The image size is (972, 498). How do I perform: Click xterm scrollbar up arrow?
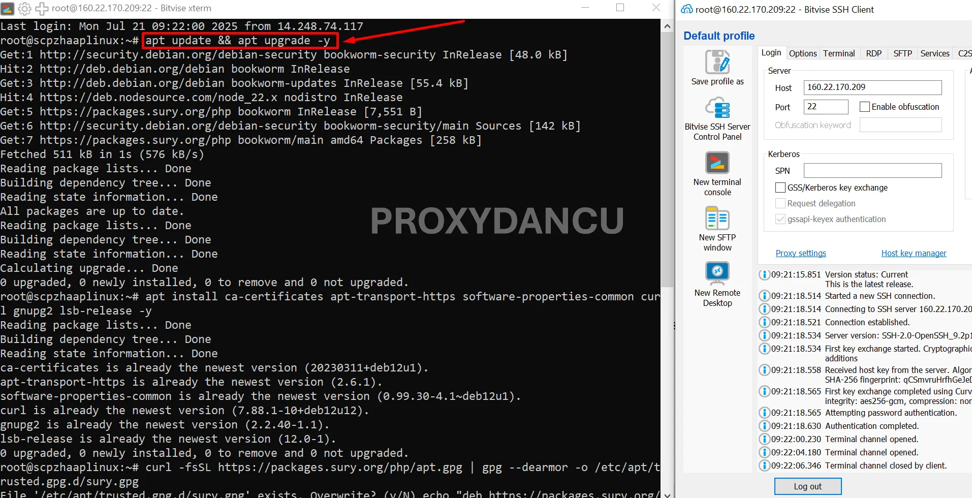click(x=667, y=26)
